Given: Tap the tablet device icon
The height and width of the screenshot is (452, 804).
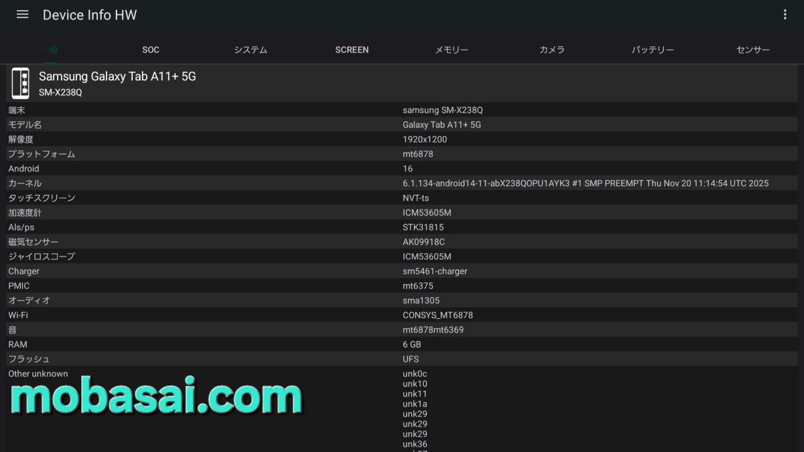Looking at the screenshot, I should (x=20, y=84).
